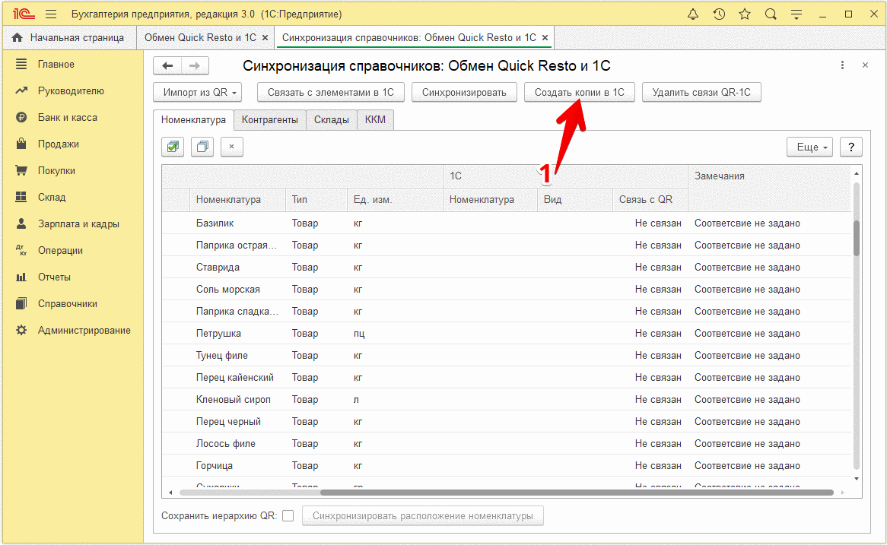887x545 pixels.
Task: Click the Связь с QR column header
Action: click(650, 200)
